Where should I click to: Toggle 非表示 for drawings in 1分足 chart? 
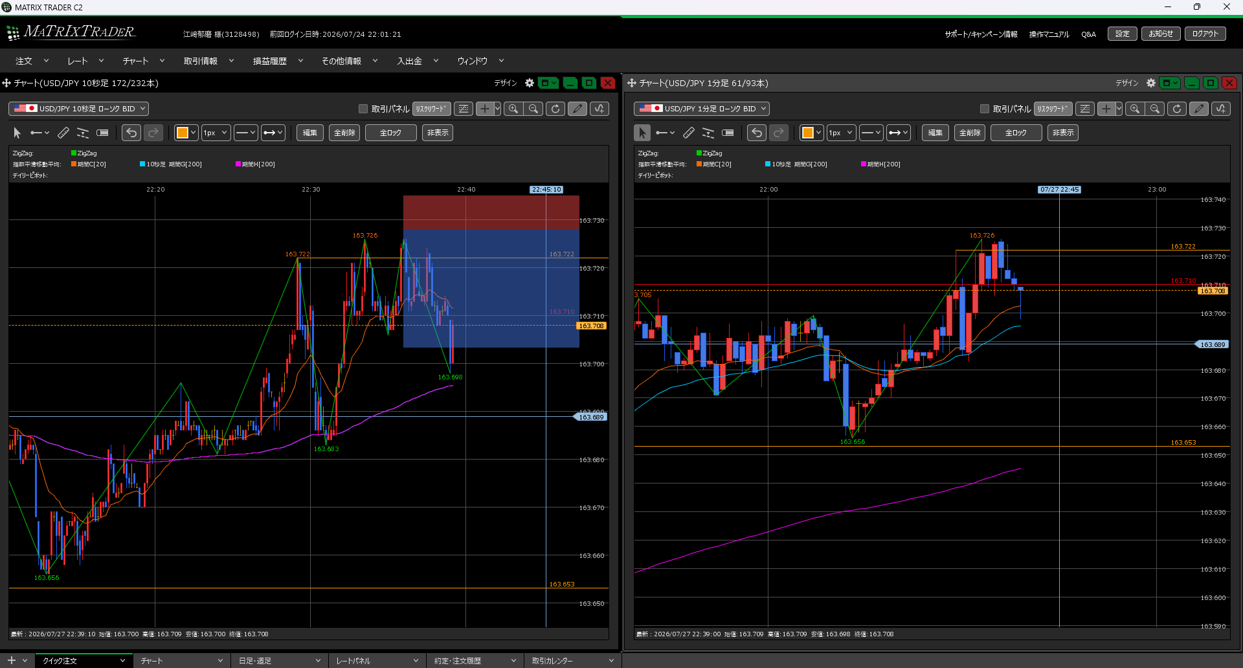coord(1063,133)
